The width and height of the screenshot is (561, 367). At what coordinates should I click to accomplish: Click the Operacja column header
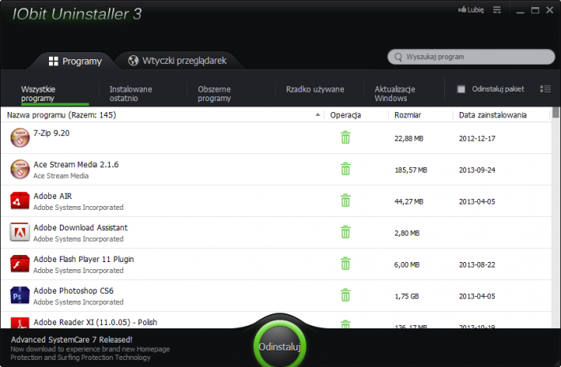pos(345,115)
